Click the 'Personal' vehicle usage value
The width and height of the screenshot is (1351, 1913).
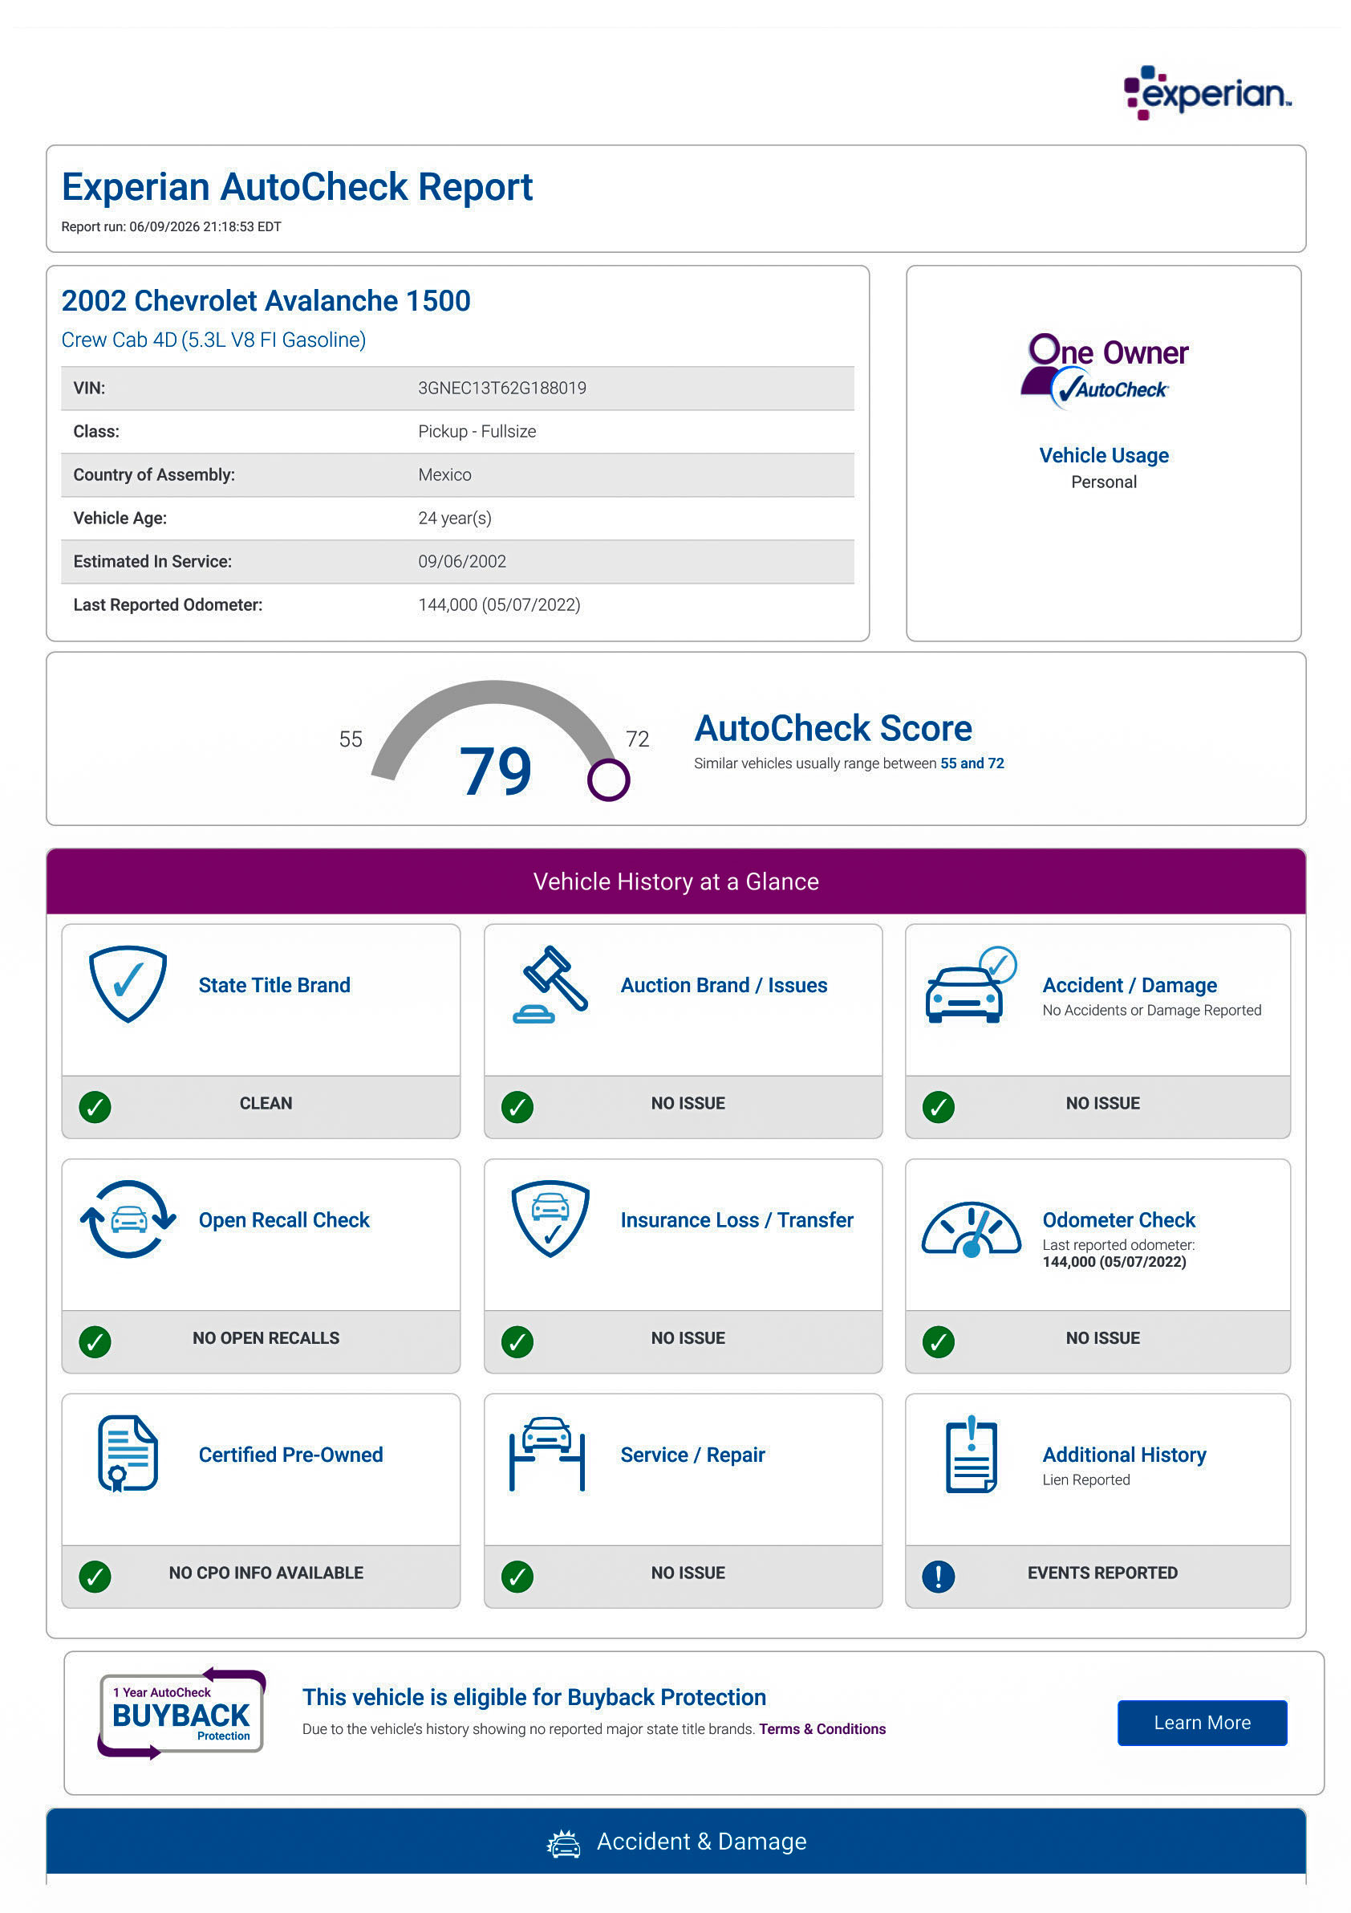pos(1104,482)
